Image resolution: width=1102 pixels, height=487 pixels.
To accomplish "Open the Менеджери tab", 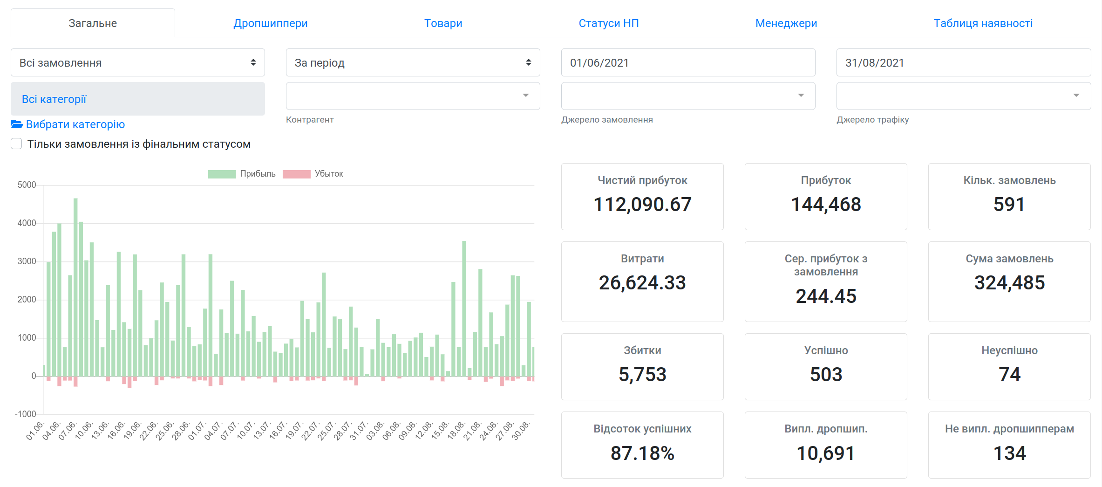I will pos(786,23).
